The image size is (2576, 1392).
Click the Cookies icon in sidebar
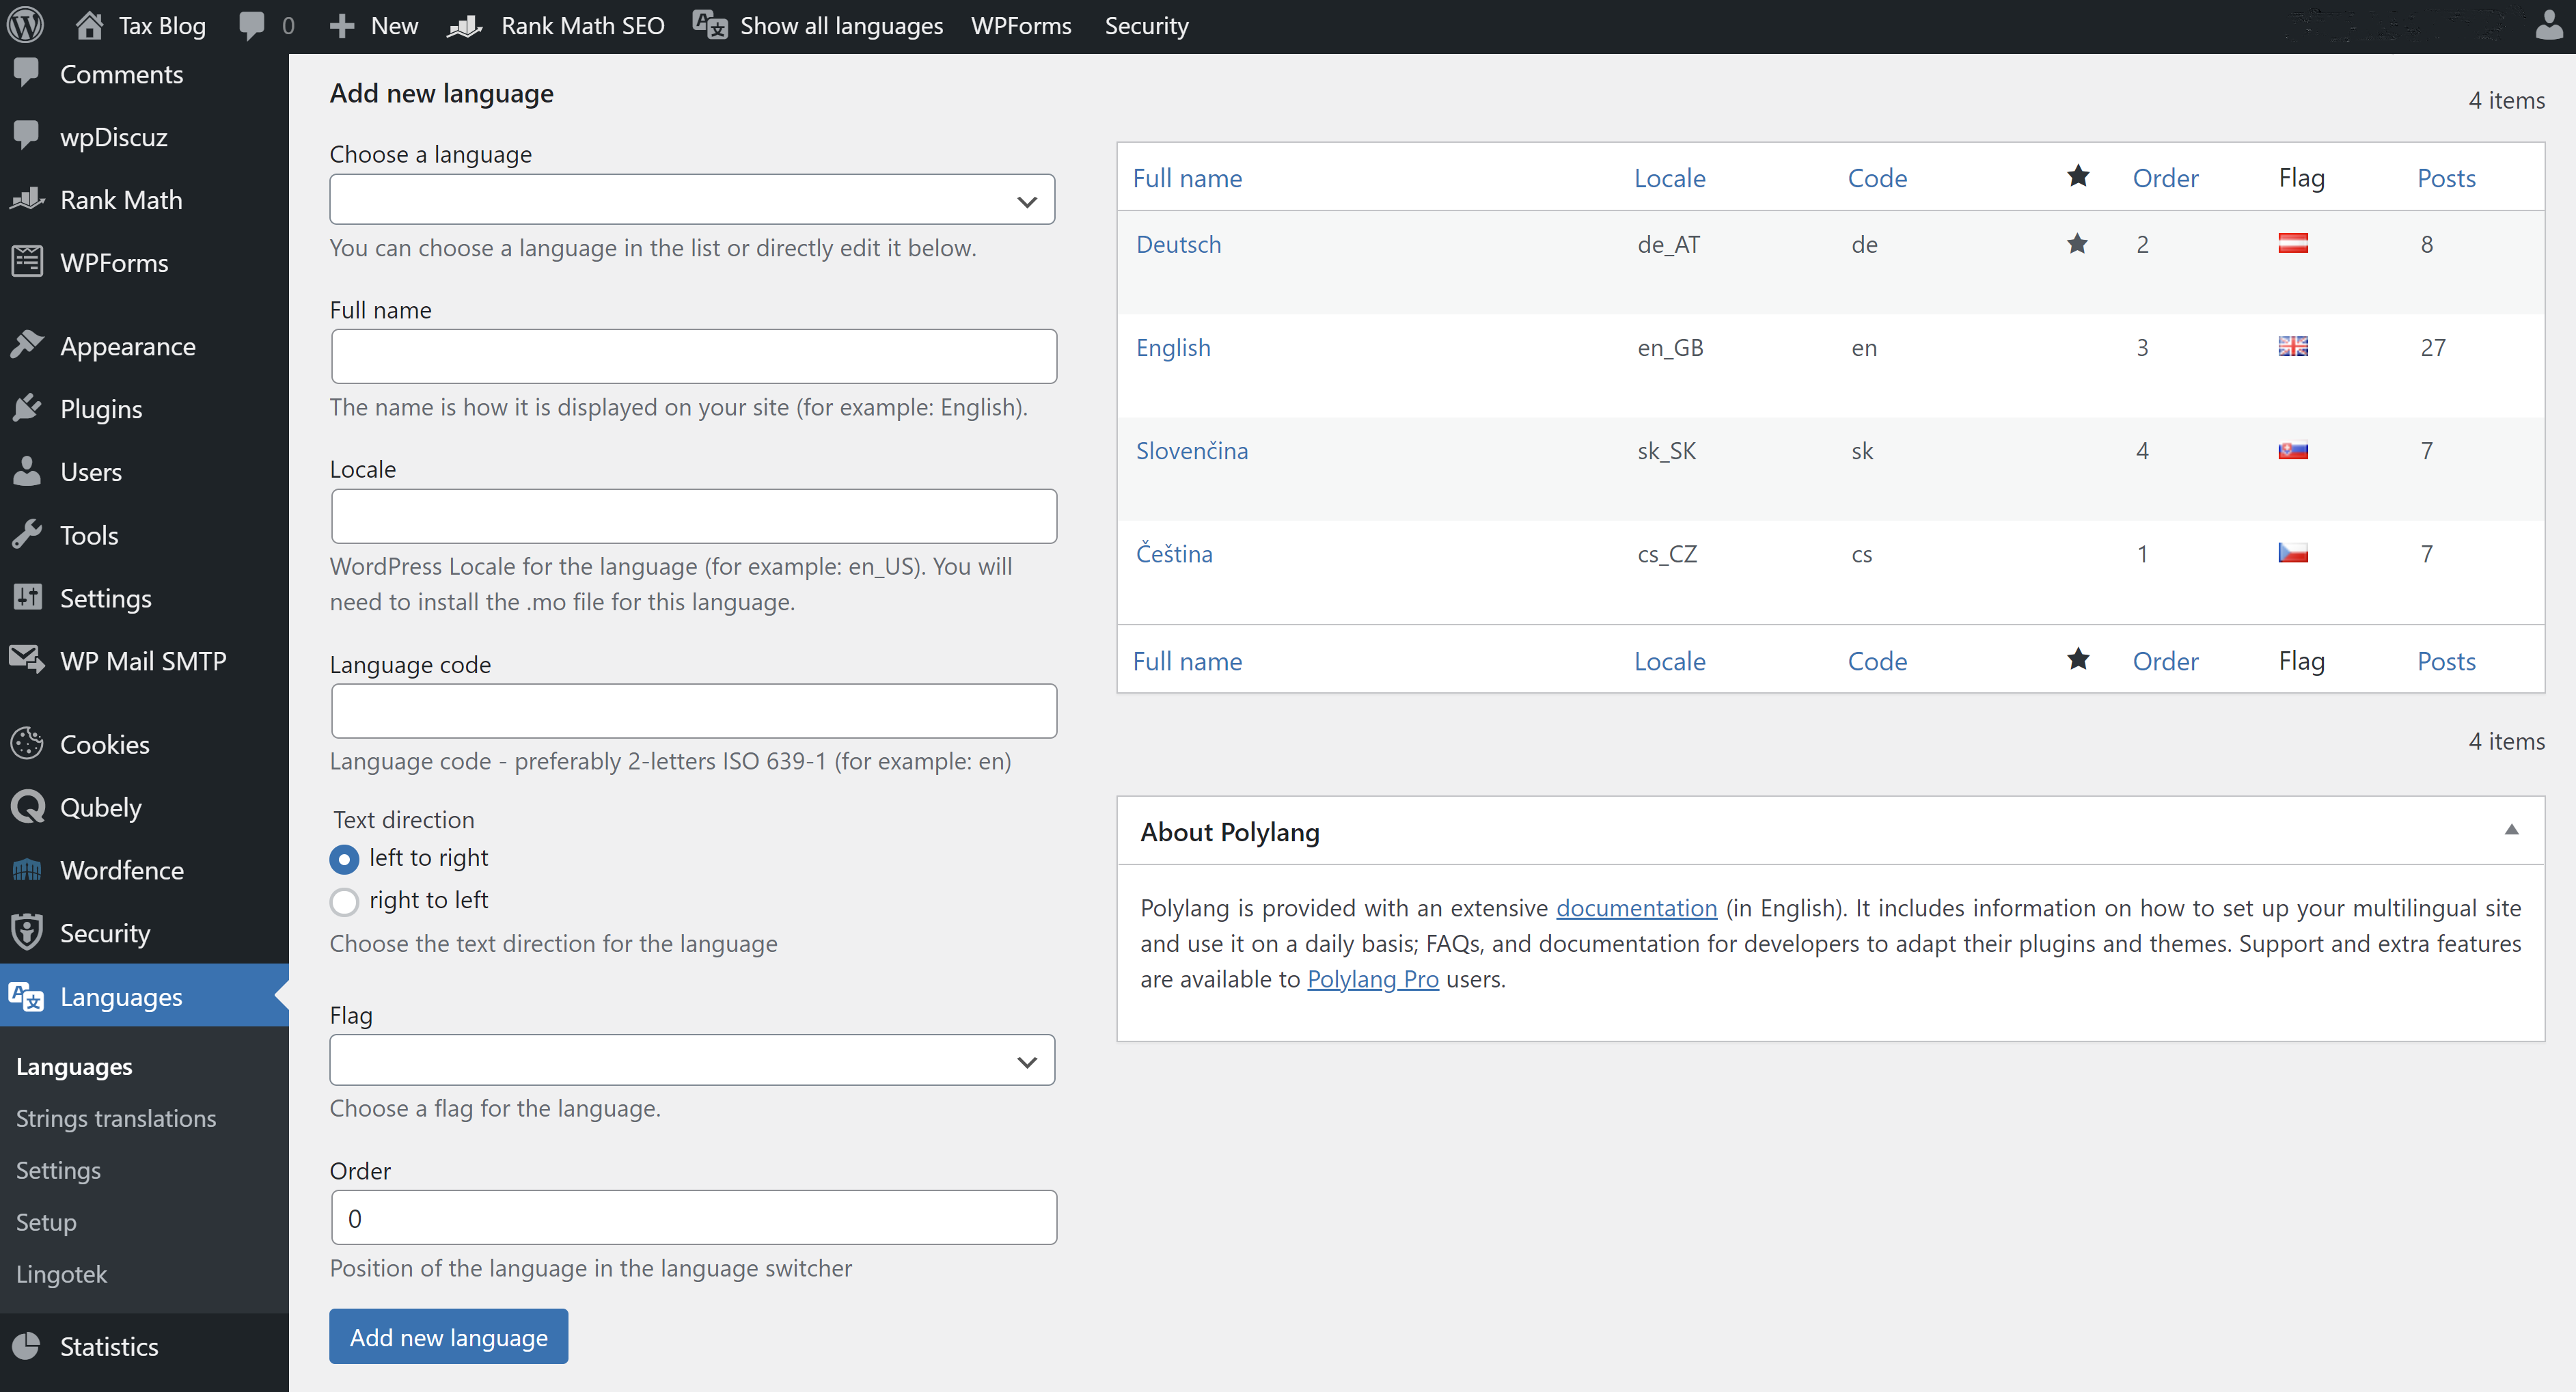(27, 743)
